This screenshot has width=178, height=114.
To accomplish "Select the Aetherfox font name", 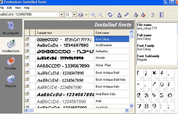I will (102, 51).
